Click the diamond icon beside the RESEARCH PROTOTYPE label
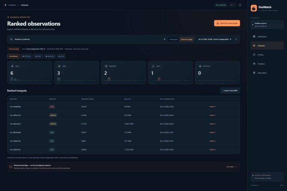The height and width of the screenshot is (191, 287). [x=8, y=17]
